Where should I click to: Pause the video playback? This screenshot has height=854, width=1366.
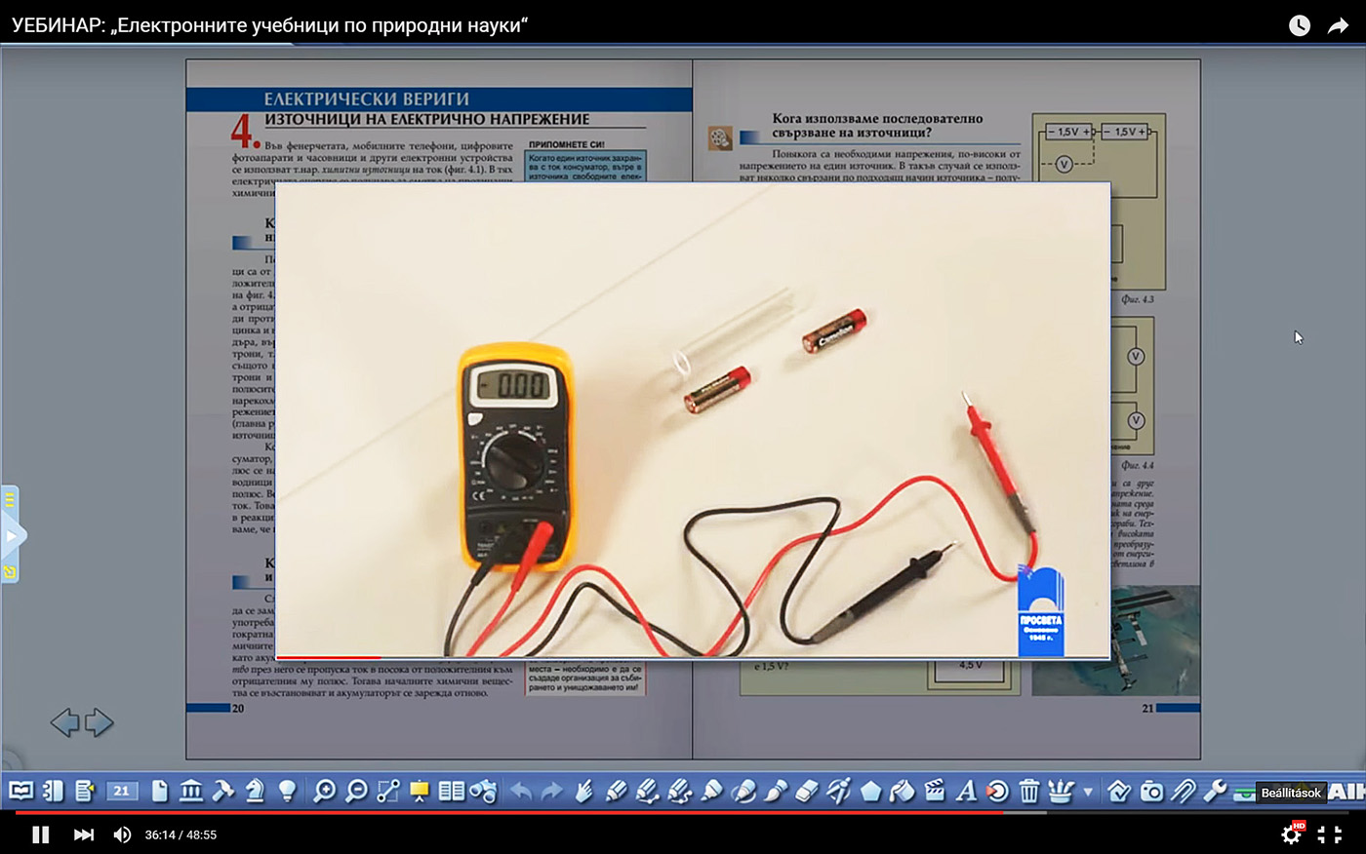pos(40,835)
